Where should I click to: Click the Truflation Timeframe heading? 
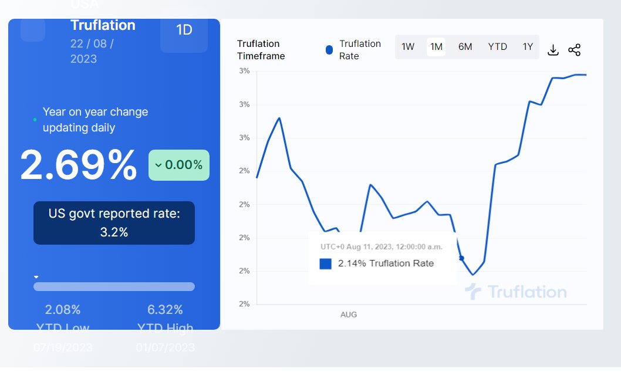click(x=261, y=50)
